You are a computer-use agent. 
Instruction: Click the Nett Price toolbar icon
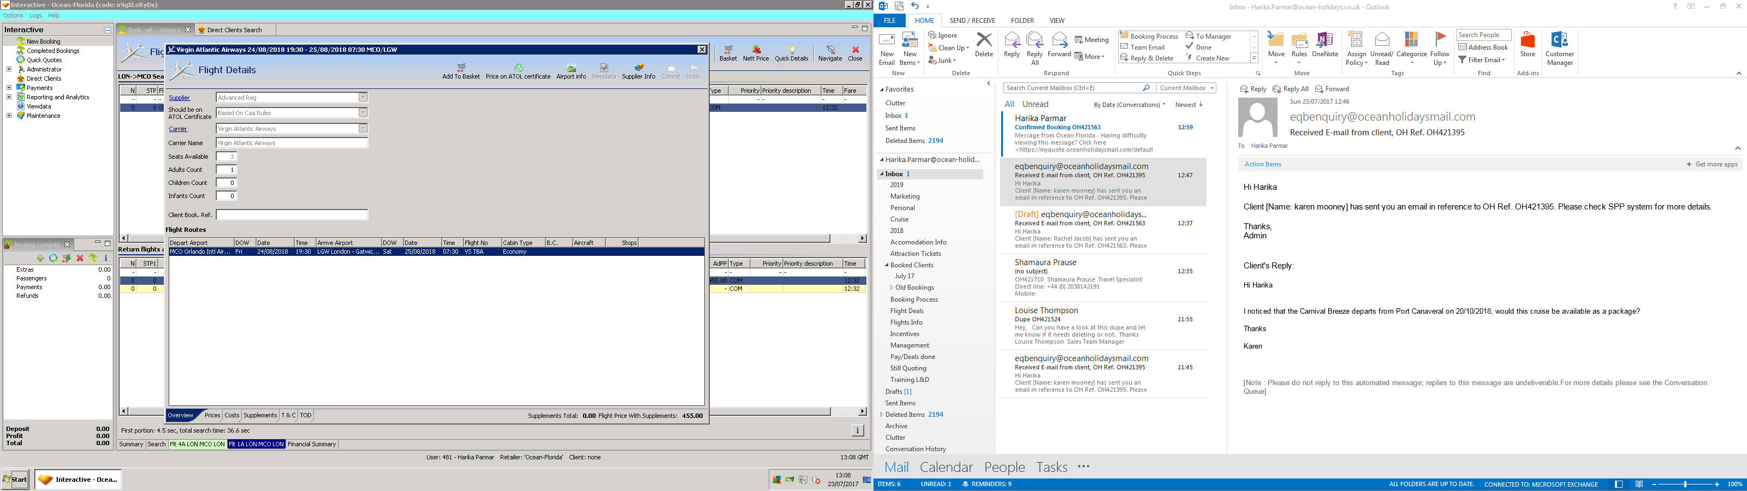[756, 53]
